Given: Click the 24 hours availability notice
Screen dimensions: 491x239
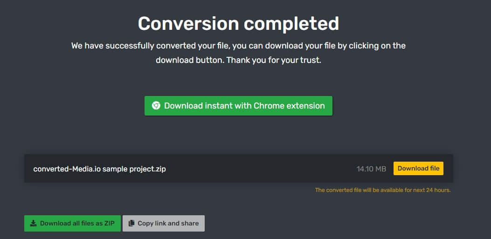Looking at the screenshot, I should click(383, 190).
